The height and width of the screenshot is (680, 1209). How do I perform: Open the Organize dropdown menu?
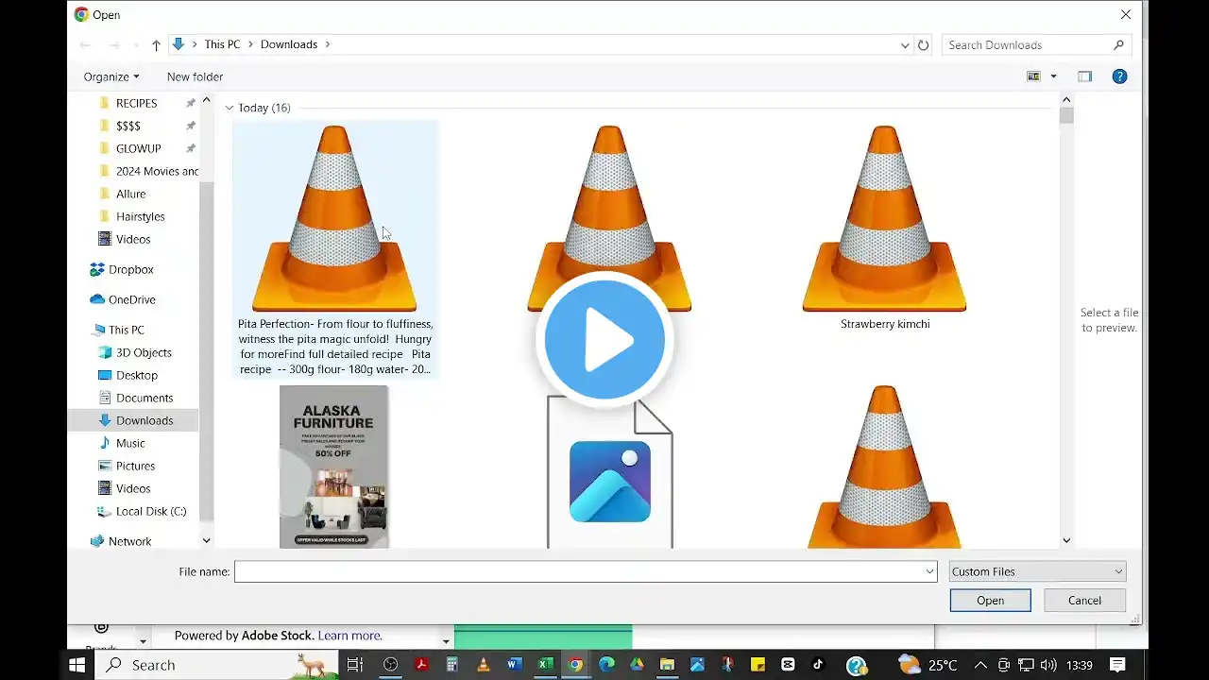(x=111, y=76)
